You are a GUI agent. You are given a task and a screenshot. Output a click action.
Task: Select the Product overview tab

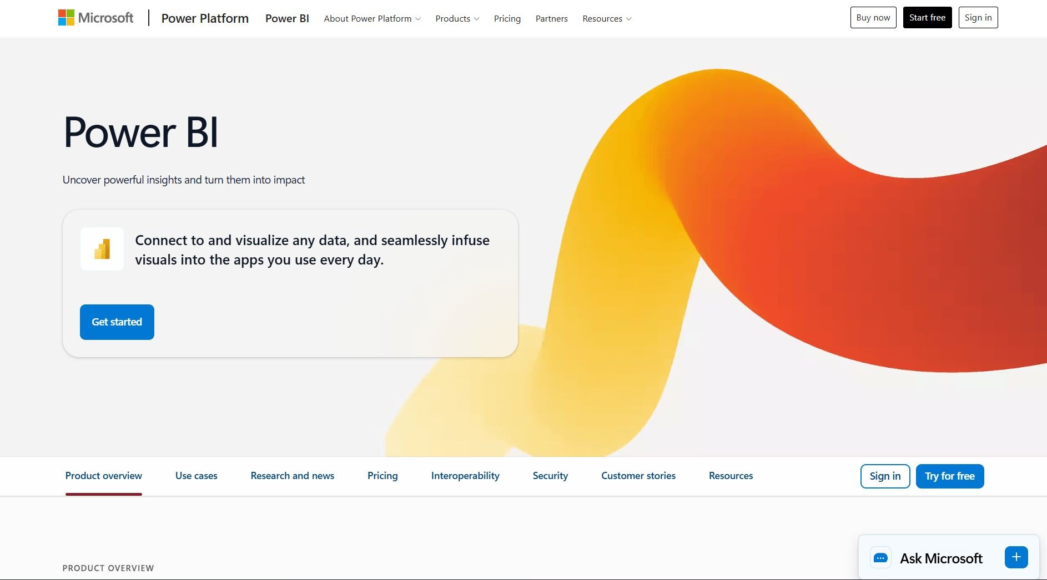(104, 476)
